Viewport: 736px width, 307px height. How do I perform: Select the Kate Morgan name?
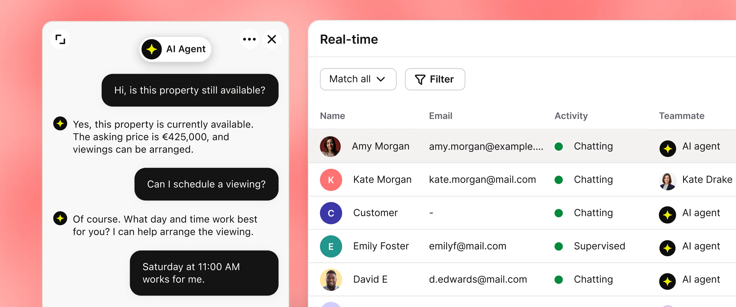pyautogui.click(x=382, y=179)
